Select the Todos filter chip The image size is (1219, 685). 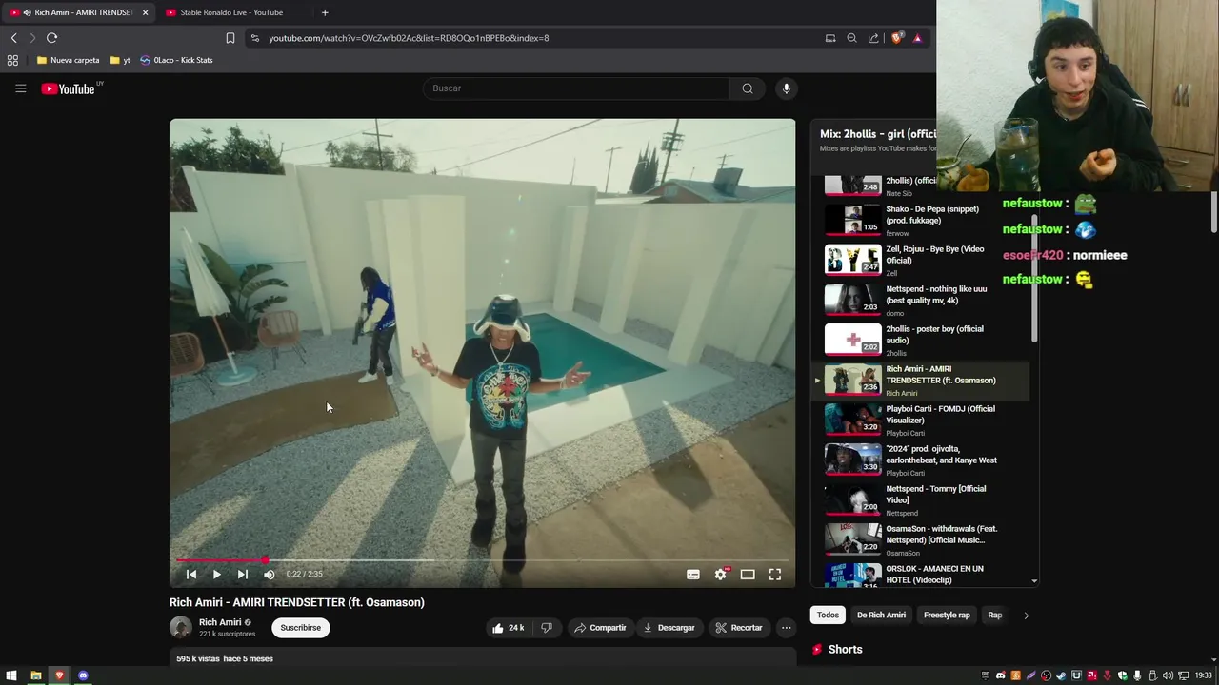(x=828, y=616)
